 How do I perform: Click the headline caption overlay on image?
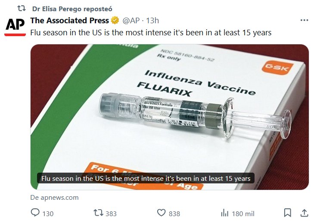146,178
